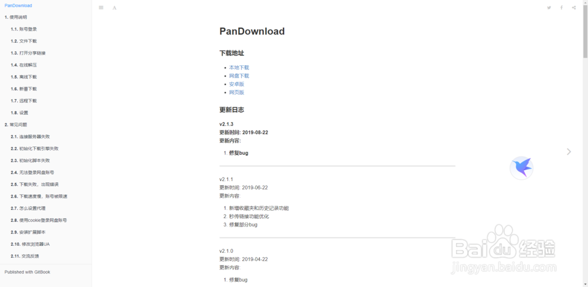
Task: Open 2.6. 下载速度慢，账号被限速 page
Action: point(39,196)
